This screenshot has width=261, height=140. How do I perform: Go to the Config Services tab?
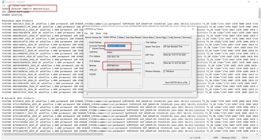point(174,38)
